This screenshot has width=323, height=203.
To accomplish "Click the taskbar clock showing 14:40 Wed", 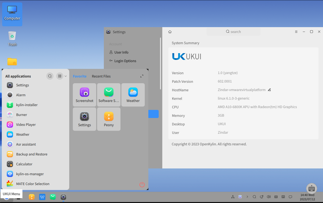I will coord(308,197).
